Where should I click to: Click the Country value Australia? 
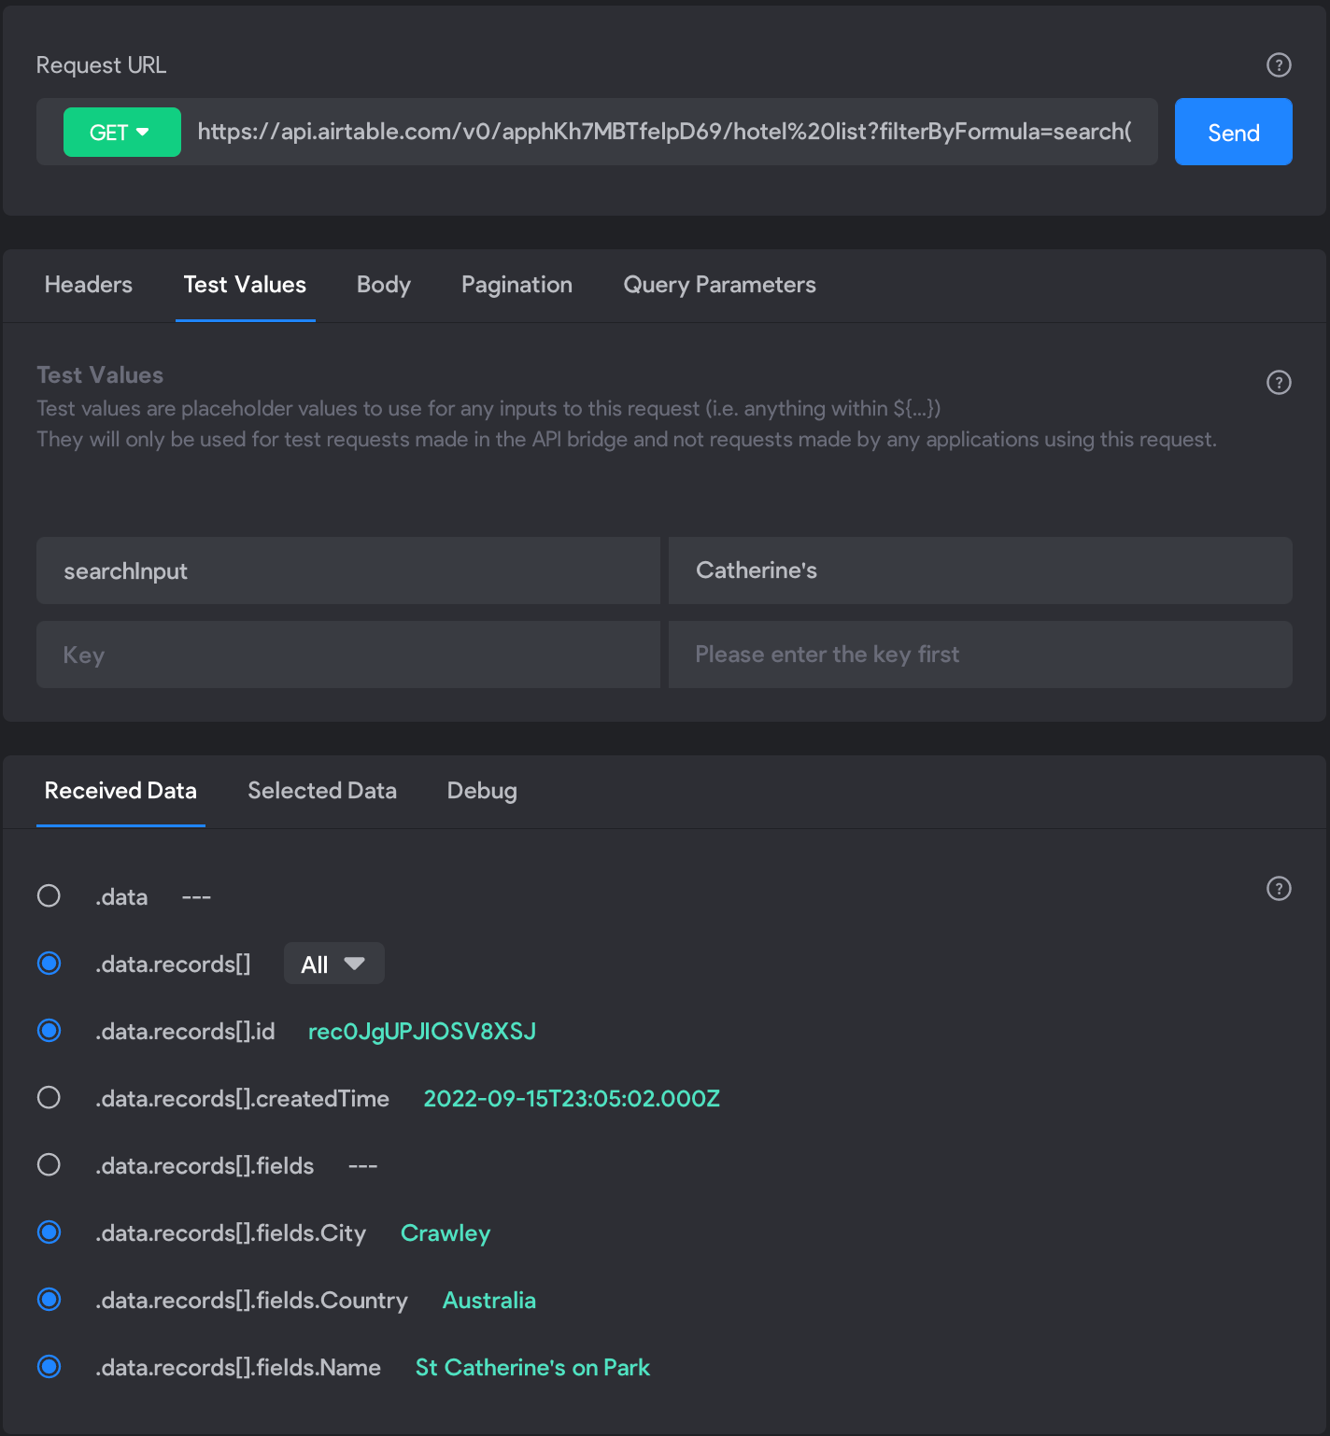(489, 1300)
